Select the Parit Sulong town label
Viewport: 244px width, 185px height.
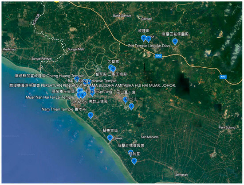[227, 127]
